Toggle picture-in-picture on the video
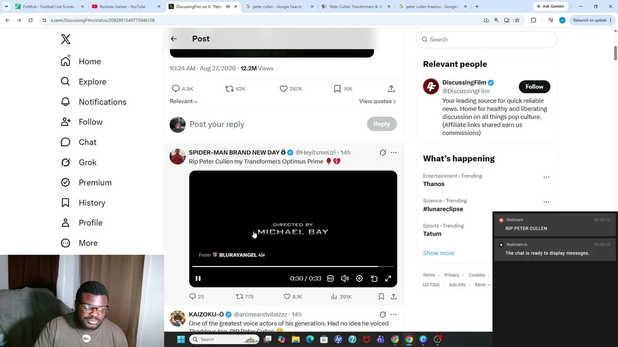This screenshot has height=347, width=618. [374, 279]
